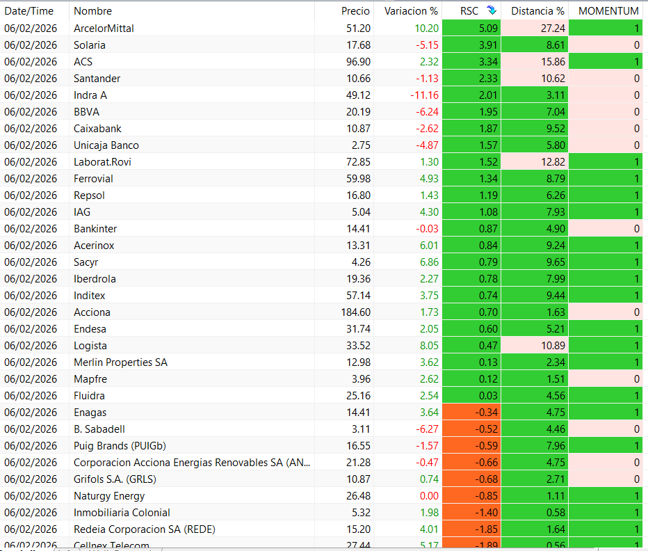Click the Repsol name cell
This screenshot has width=648, height=551.
click(x=89, y=195)
